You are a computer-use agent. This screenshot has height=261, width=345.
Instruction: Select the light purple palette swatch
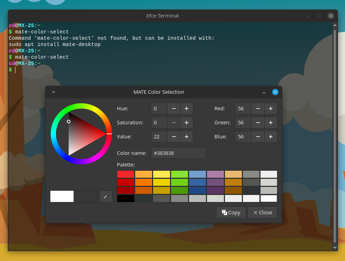[x=215, y=174]
